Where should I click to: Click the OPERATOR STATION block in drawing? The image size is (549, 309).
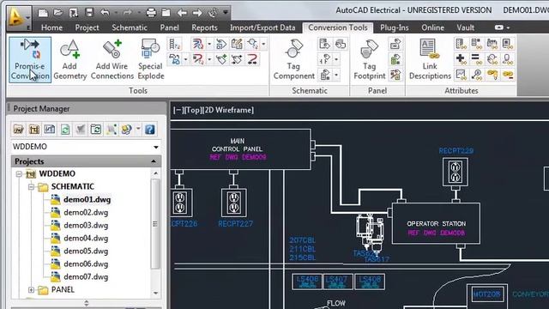click(436, 223)
